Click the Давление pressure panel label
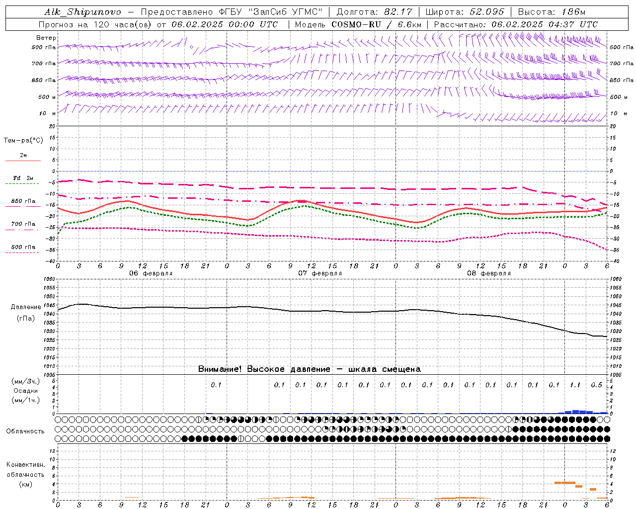This screenshot has height=509, width=636. click(26, 307)
